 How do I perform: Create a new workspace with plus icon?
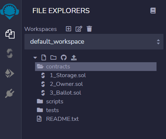(69, 29)
